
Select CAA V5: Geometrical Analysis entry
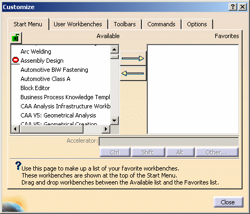(x=58, y=115)
